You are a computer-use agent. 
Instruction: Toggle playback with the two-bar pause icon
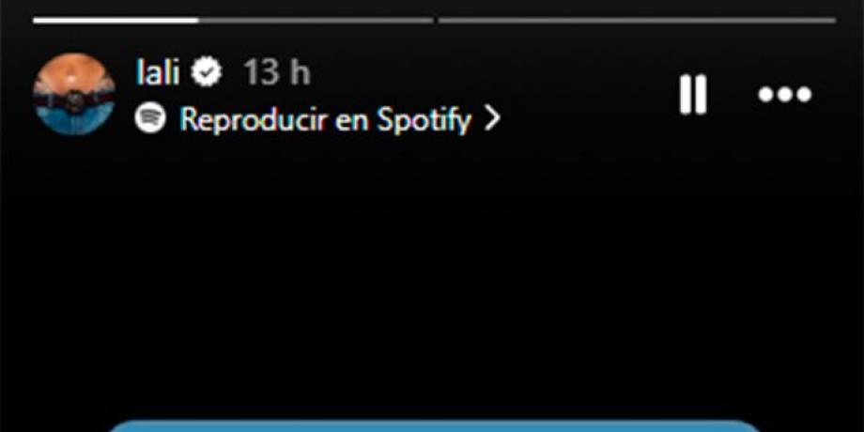(x=693, y=95)
